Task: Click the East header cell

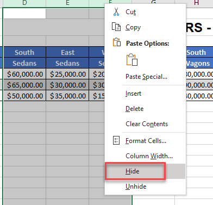Action: [x=67, y=52]
